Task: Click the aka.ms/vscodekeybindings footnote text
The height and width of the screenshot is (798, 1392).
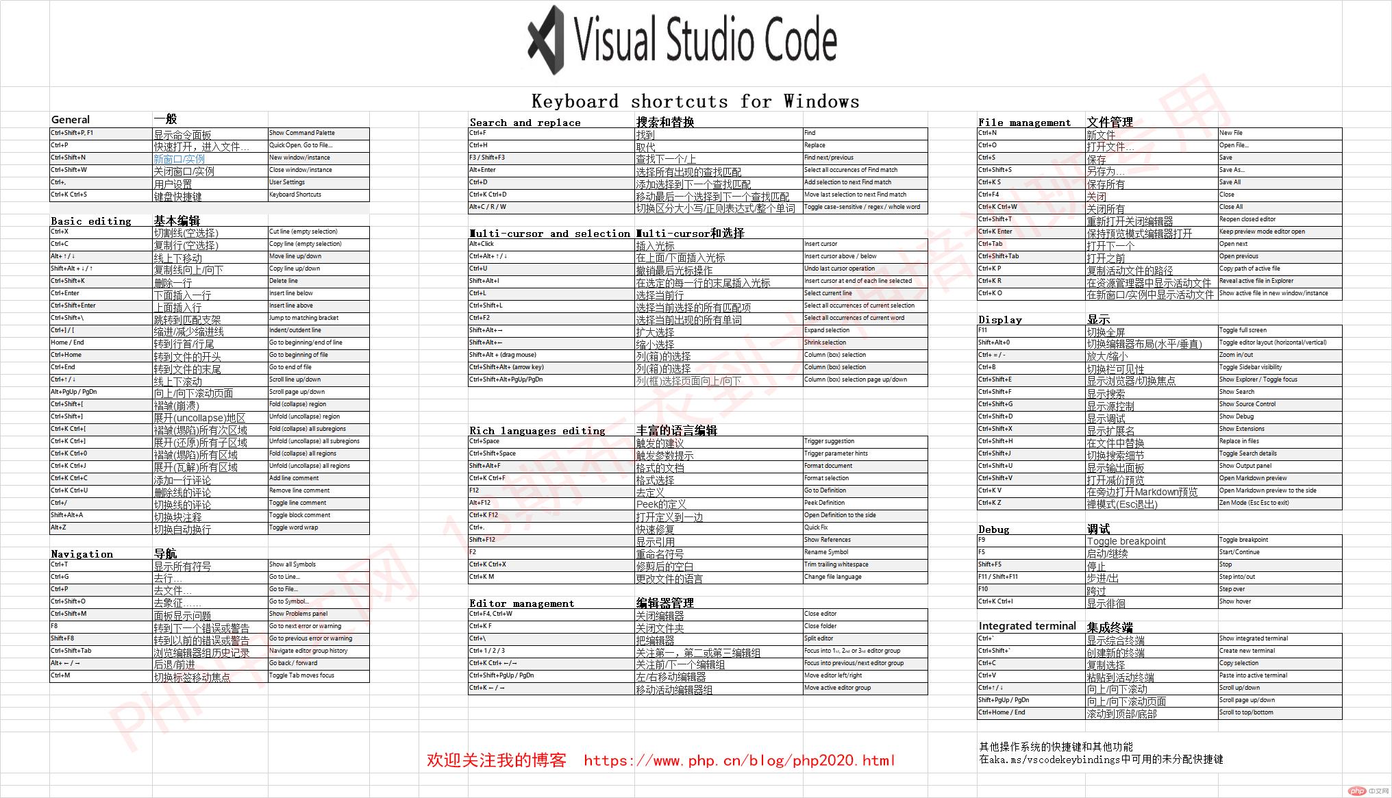Action: click(x=1101, y=760)
